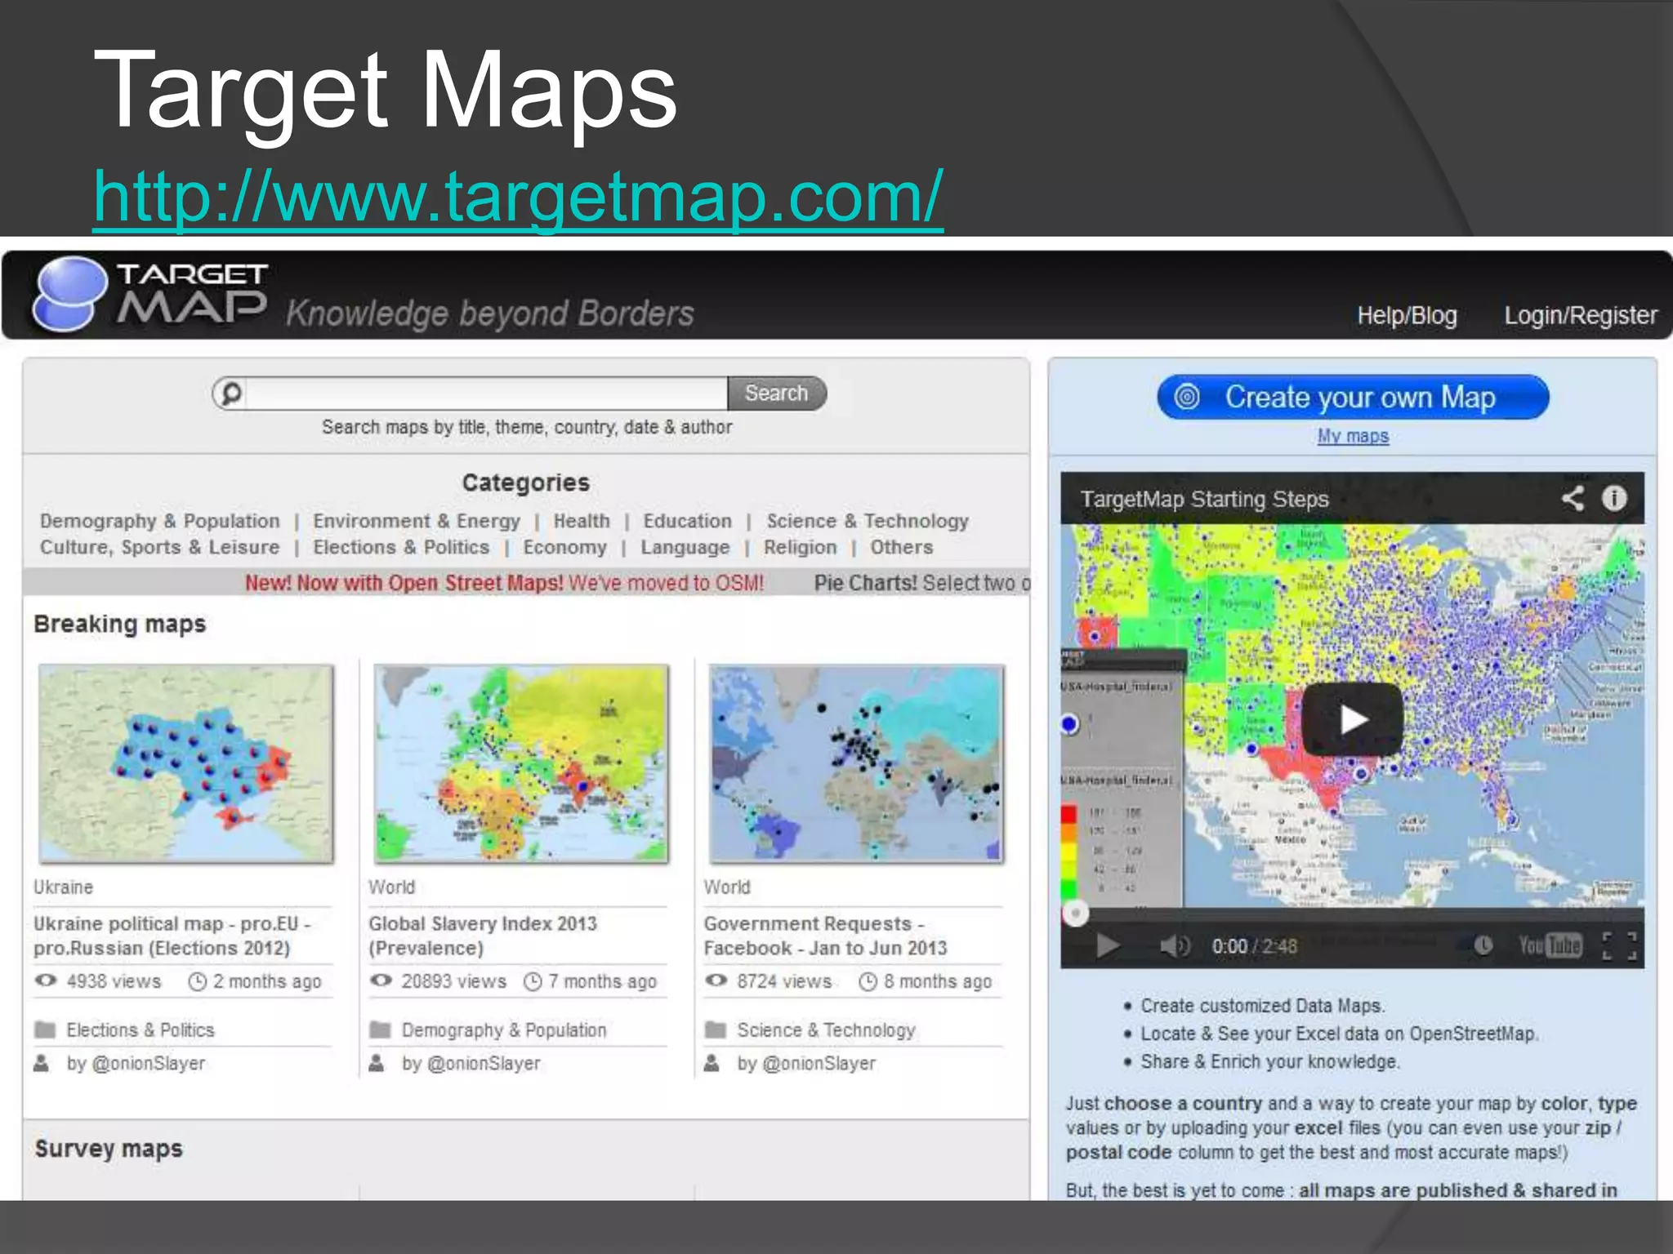Viewport: 1673px width, 1254px height.
Task: Open Ukraine political map title link
Action: tap(172, 936)
